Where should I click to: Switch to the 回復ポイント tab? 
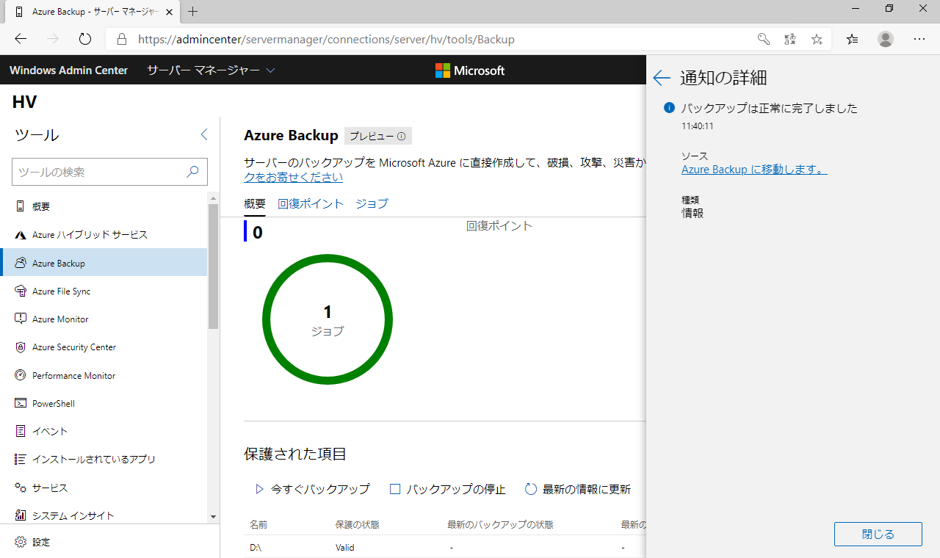point(311,204)
